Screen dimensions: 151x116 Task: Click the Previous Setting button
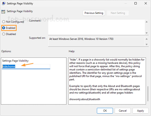coord(94,13)
